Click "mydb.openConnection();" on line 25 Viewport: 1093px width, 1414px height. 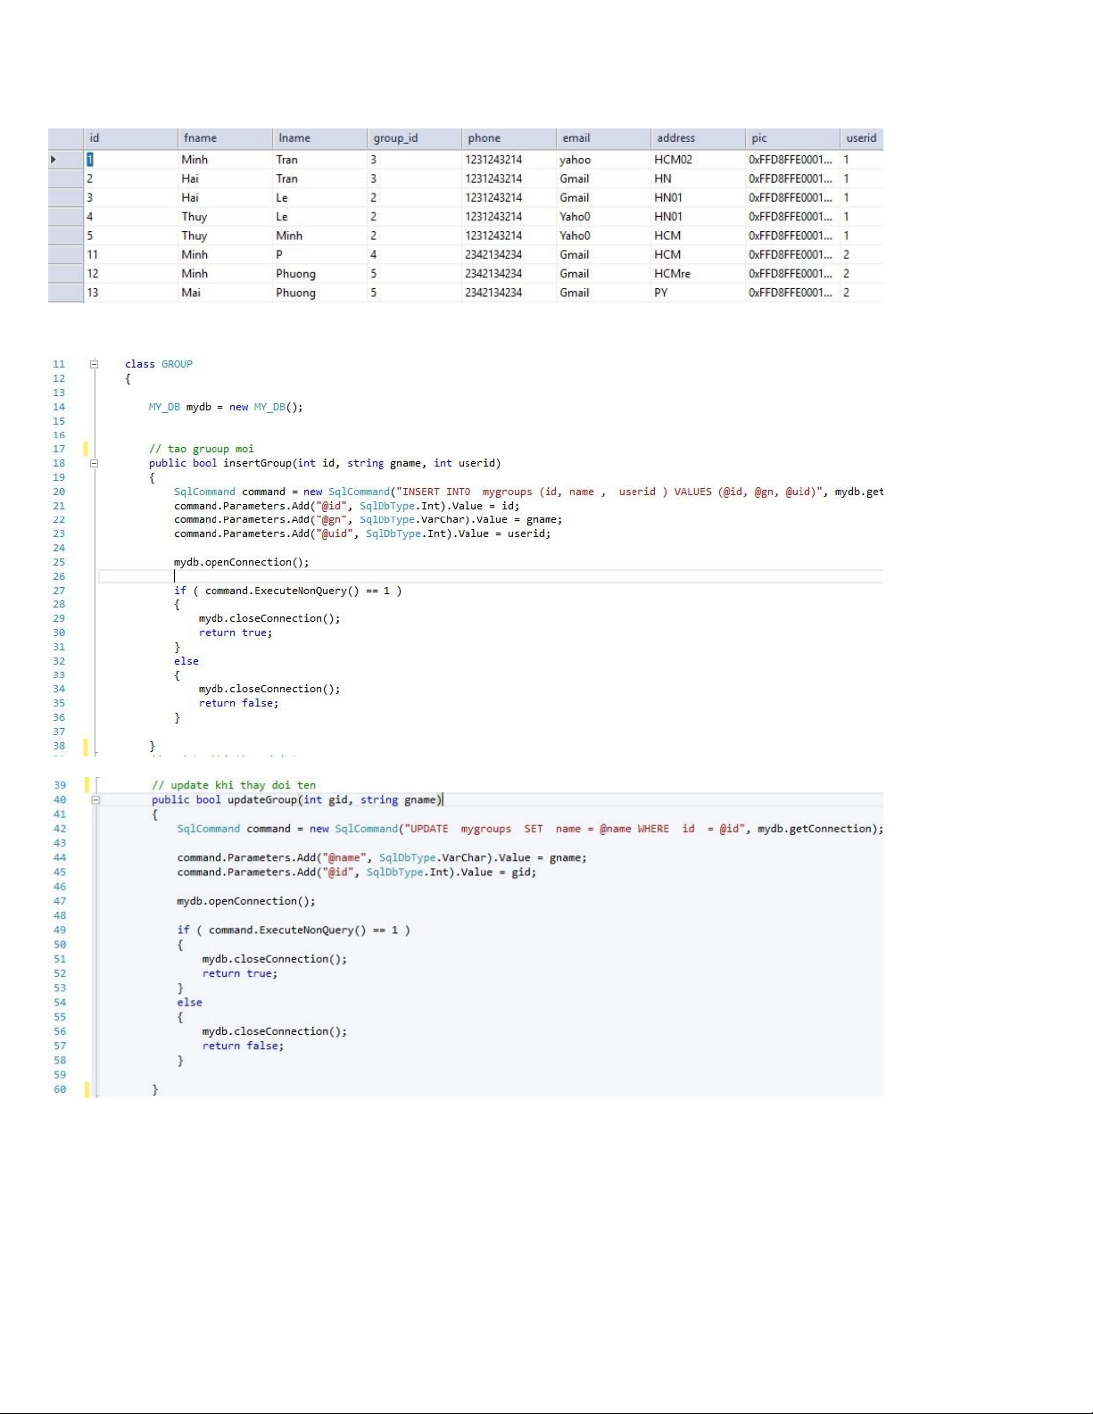(x=242, y=562)
